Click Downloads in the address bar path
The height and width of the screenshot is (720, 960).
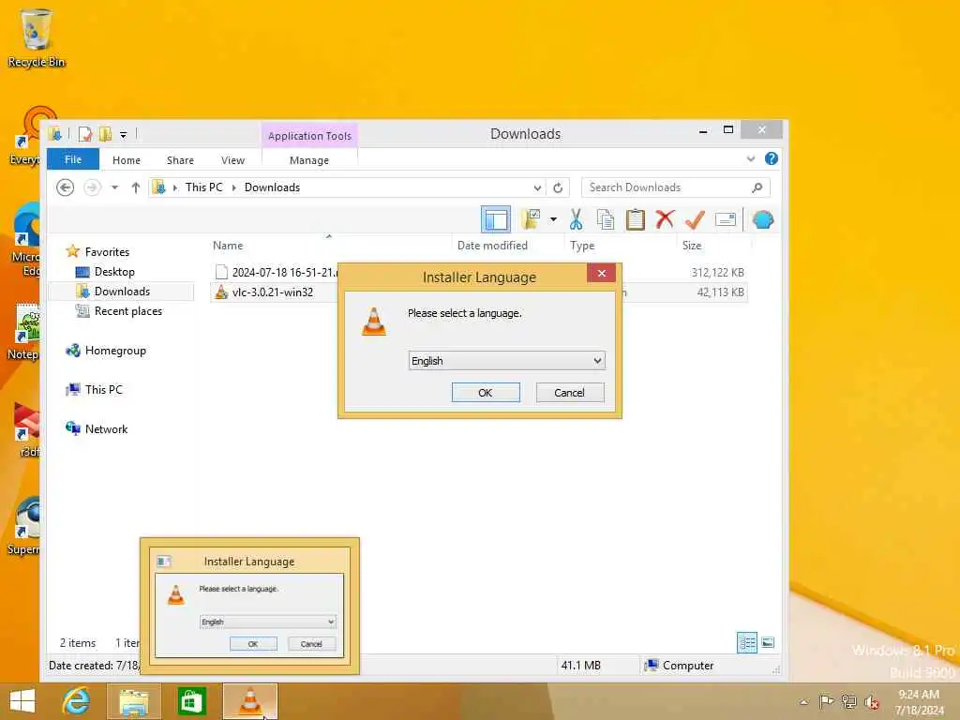coord(272,187)
